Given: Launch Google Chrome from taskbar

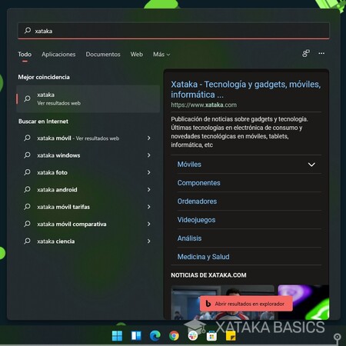Looking at the screenshot, I should click(x=174, y=335).
